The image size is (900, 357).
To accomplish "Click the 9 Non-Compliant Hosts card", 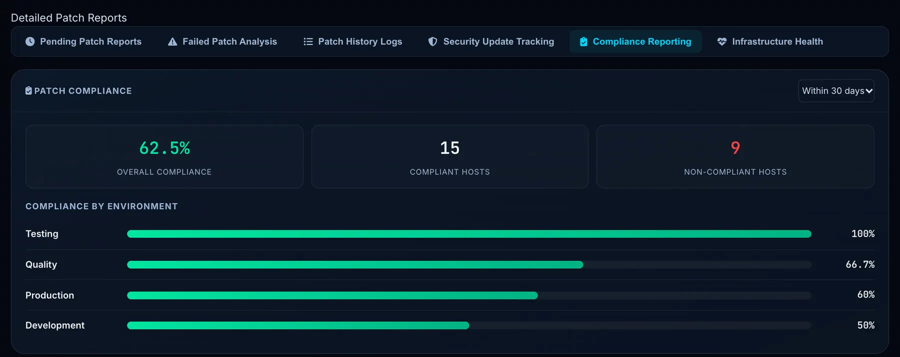I will click(735, 156).
